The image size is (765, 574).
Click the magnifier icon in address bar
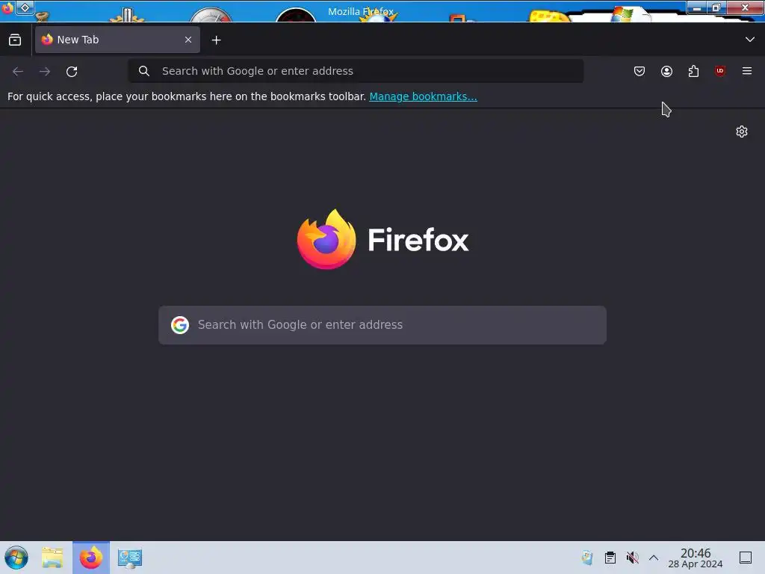144,71
